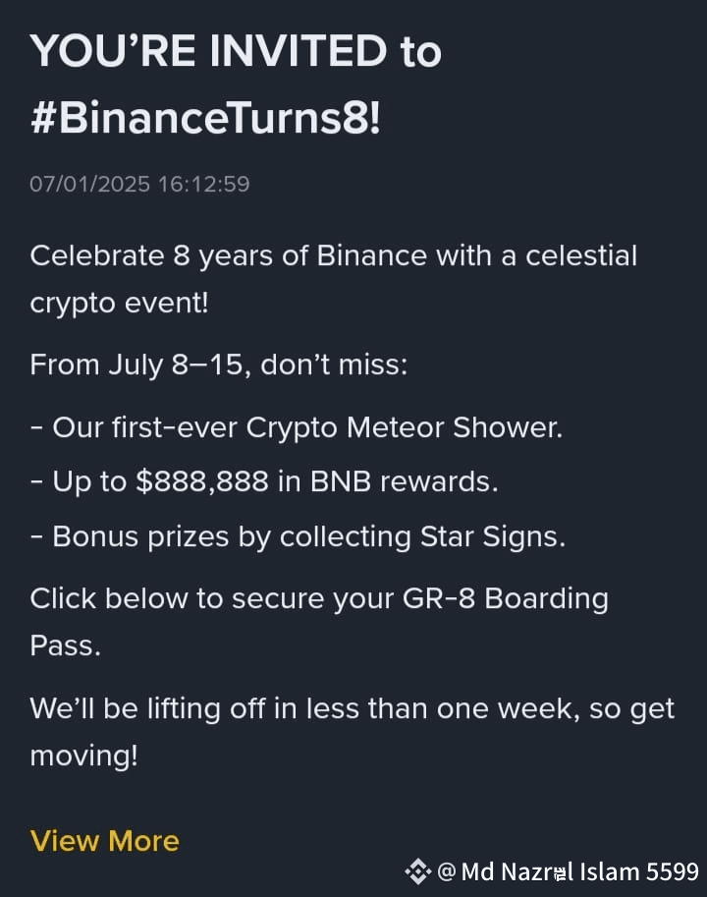
Task: Click the We'll be lifting off sentence
Action: pyautogui.click(x=353, y=708)
